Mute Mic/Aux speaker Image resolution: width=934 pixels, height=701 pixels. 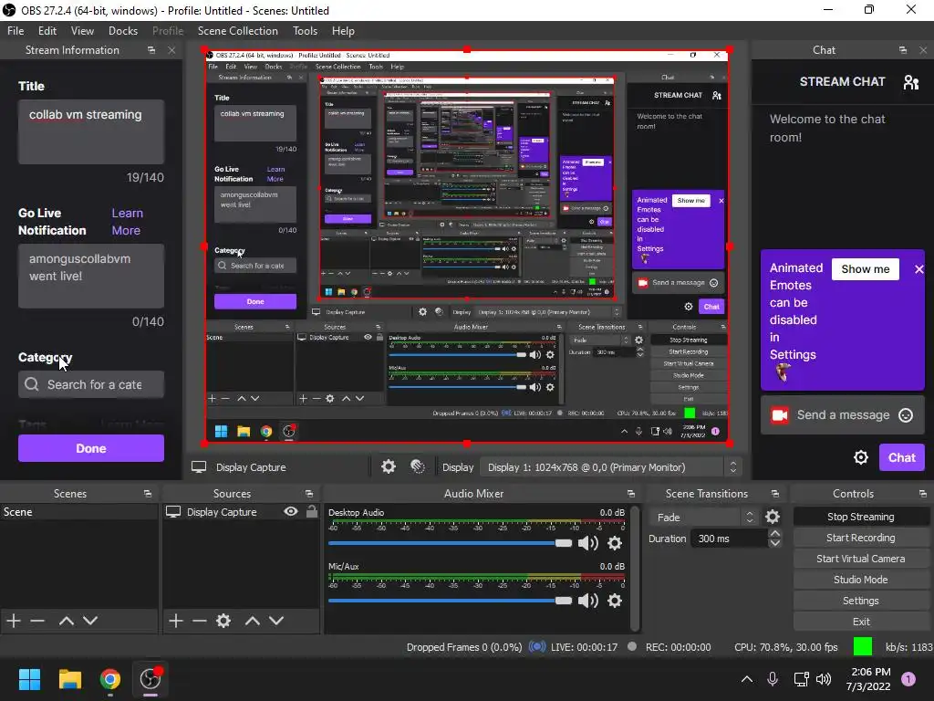[x=587, y=601]
